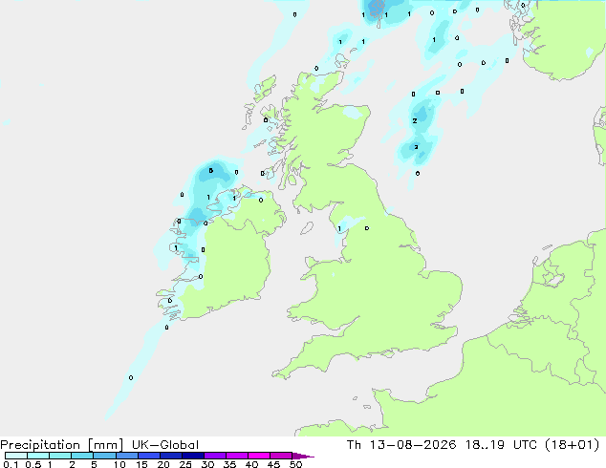606x468 pixels.
Task: Click the '1' value on England's northwest coast
Action: pyautogui.click(x=339, y=229)
